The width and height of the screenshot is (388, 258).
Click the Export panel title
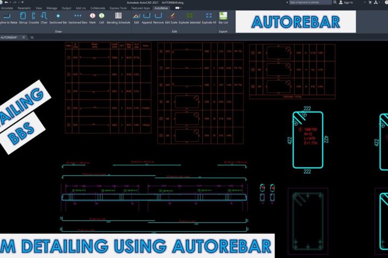tap(223, 32)
